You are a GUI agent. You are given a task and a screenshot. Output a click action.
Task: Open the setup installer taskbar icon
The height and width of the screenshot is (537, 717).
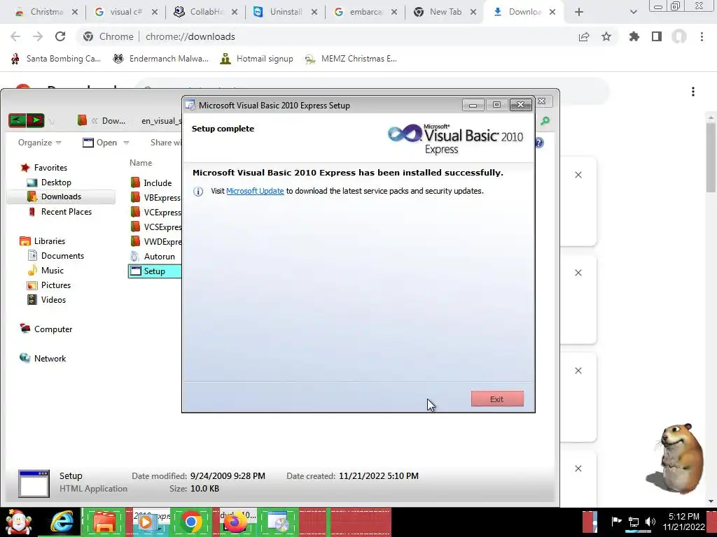pyautogui.click(x=277, y=522)
